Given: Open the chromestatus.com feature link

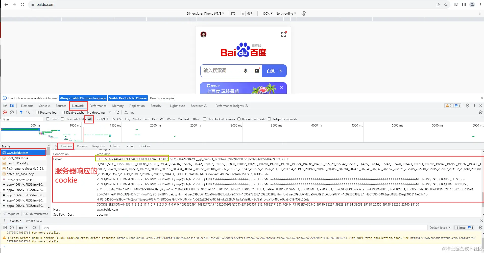Looking at the screenshot, I should tap(443, 238).
